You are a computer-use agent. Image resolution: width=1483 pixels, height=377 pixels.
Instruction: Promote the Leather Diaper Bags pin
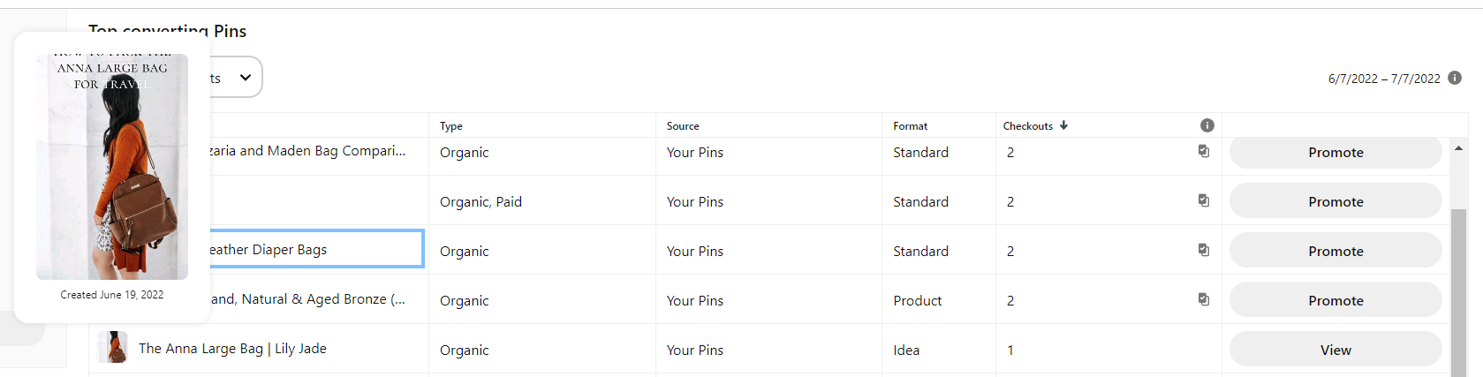pyautogui.click(x=1335, y=252)
